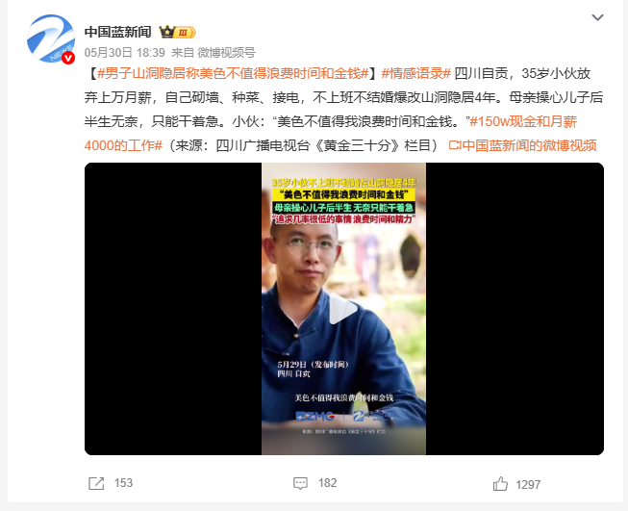This screenshot has height=511, width=628.
Task: Like the post with thumbs-up icon
Action: 500,484
